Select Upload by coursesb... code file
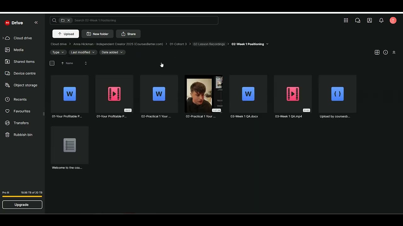This screenshot has width=403, height=226. pos(338,97)
